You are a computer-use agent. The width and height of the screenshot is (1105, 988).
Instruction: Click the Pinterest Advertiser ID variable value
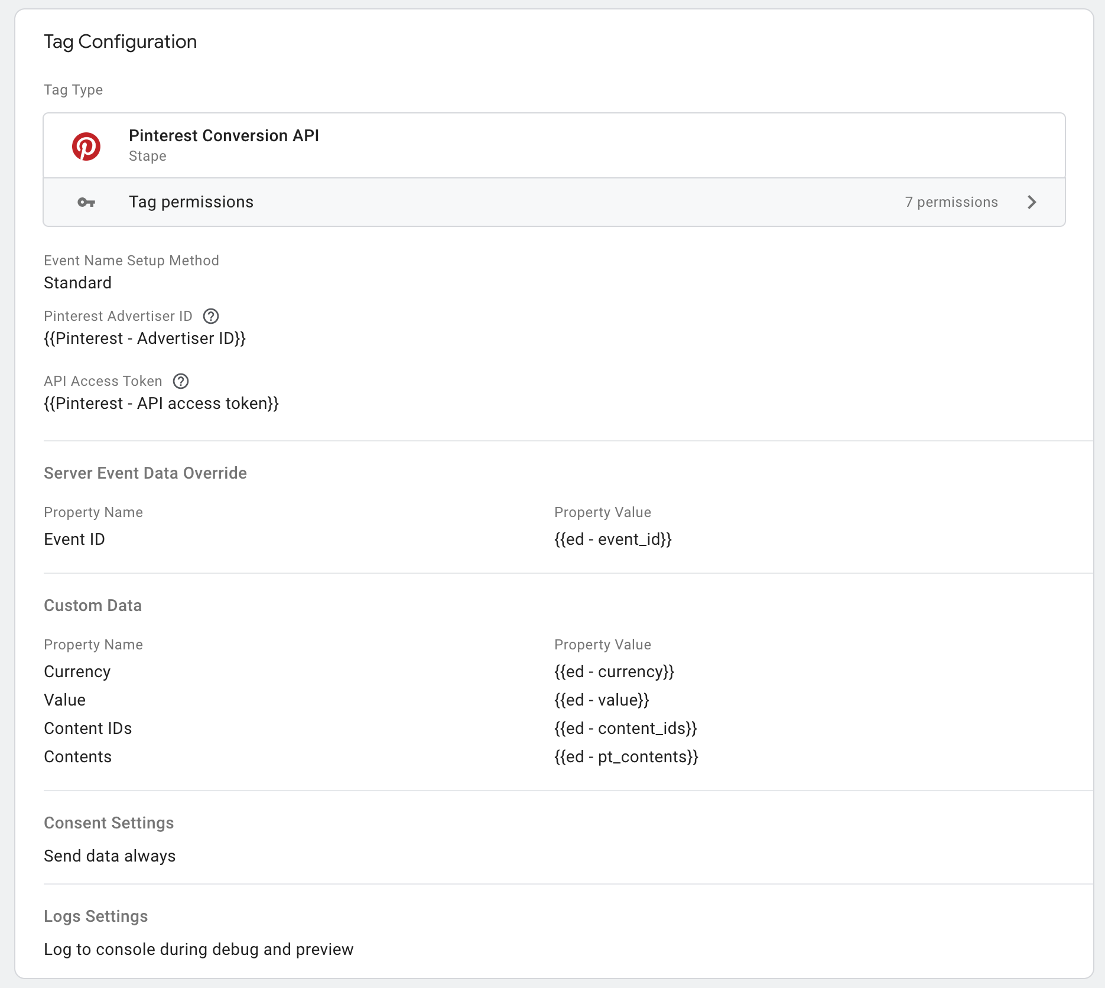pos(145,339)
